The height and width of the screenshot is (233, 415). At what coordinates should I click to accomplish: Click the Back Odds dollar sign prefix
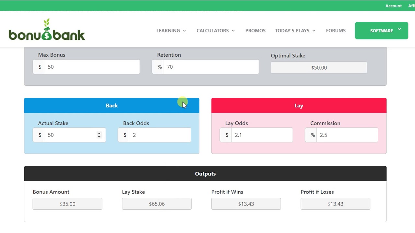point(124,135)
